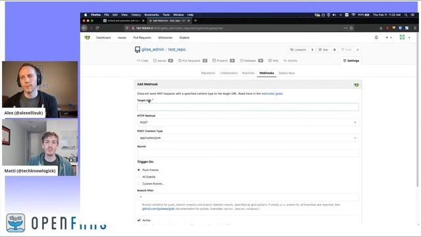Open the repository Issues tab
Image resolution: width=421 pixels, height=237 pixels.
tap(162, 61)
